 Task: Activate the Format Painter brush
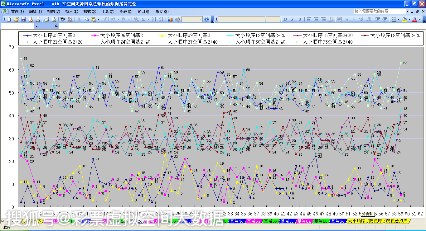[x=104, y=19]
